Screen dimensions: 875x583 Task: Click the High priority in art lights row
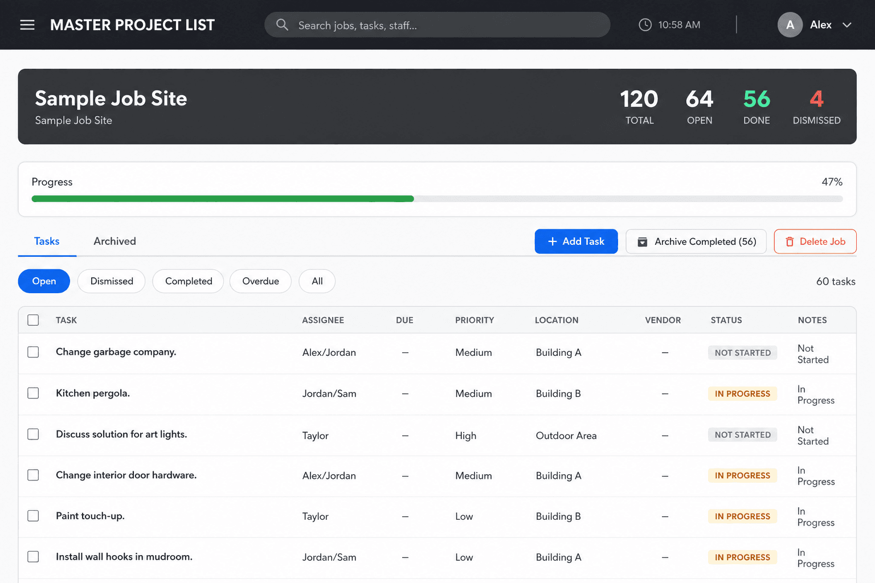pyautogui.click(x=465, y=436)
